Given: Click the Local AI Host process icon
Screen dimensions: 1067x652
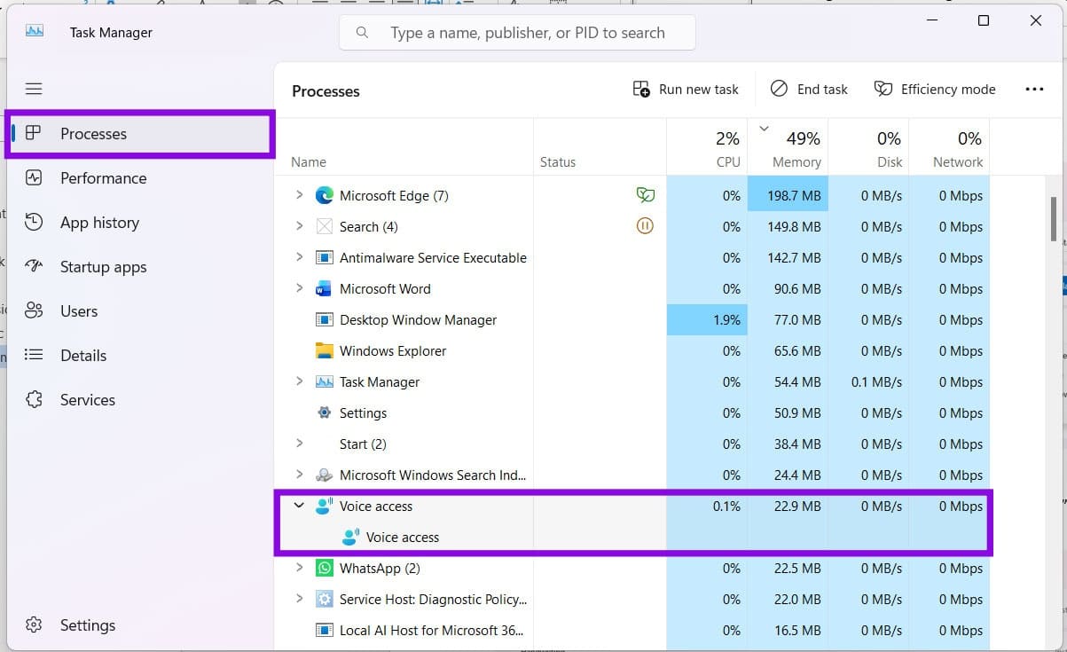Looking at the screenshot, I should [325, 630].
